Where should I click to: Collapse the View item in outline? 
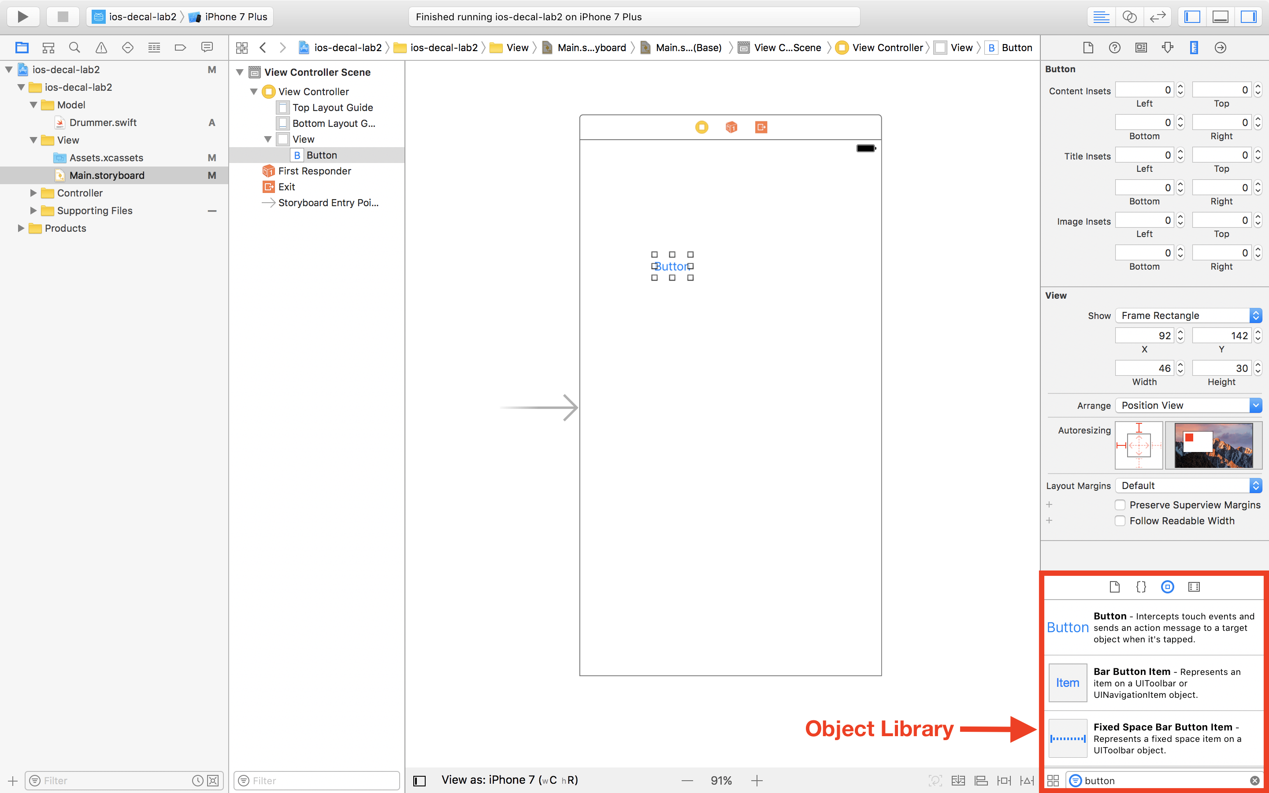268,139
